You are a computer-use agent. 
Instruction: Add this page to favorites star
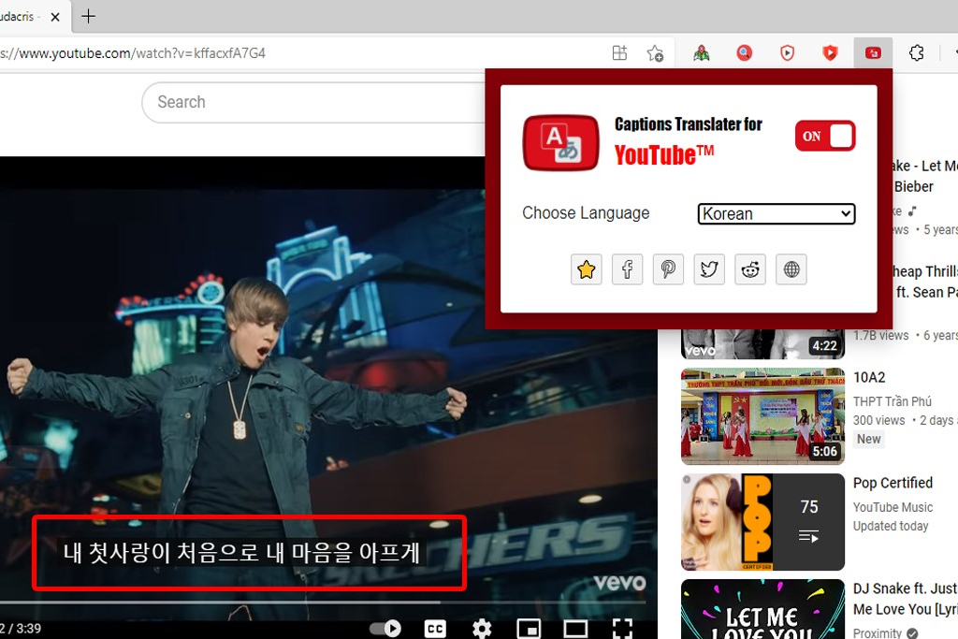655,53
